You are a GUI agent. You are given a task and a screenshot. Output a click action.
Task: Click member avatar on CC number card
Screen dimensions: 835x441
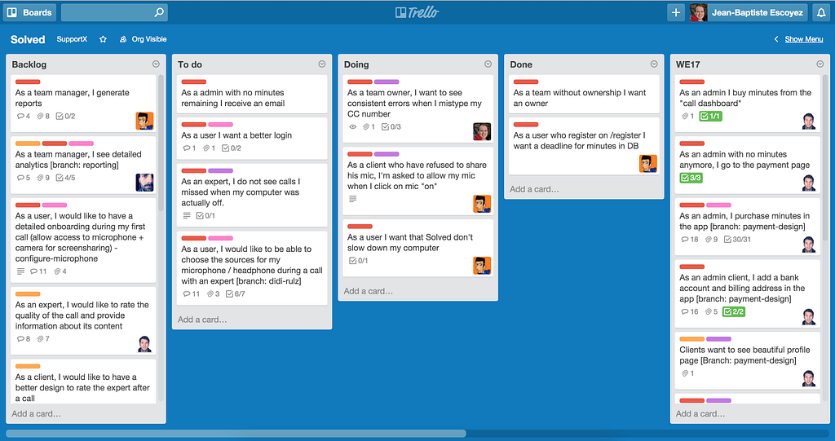(x=482, y=131)
